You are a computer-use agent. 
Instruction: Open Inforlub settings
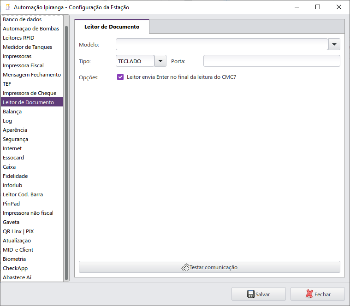[32, 185]
